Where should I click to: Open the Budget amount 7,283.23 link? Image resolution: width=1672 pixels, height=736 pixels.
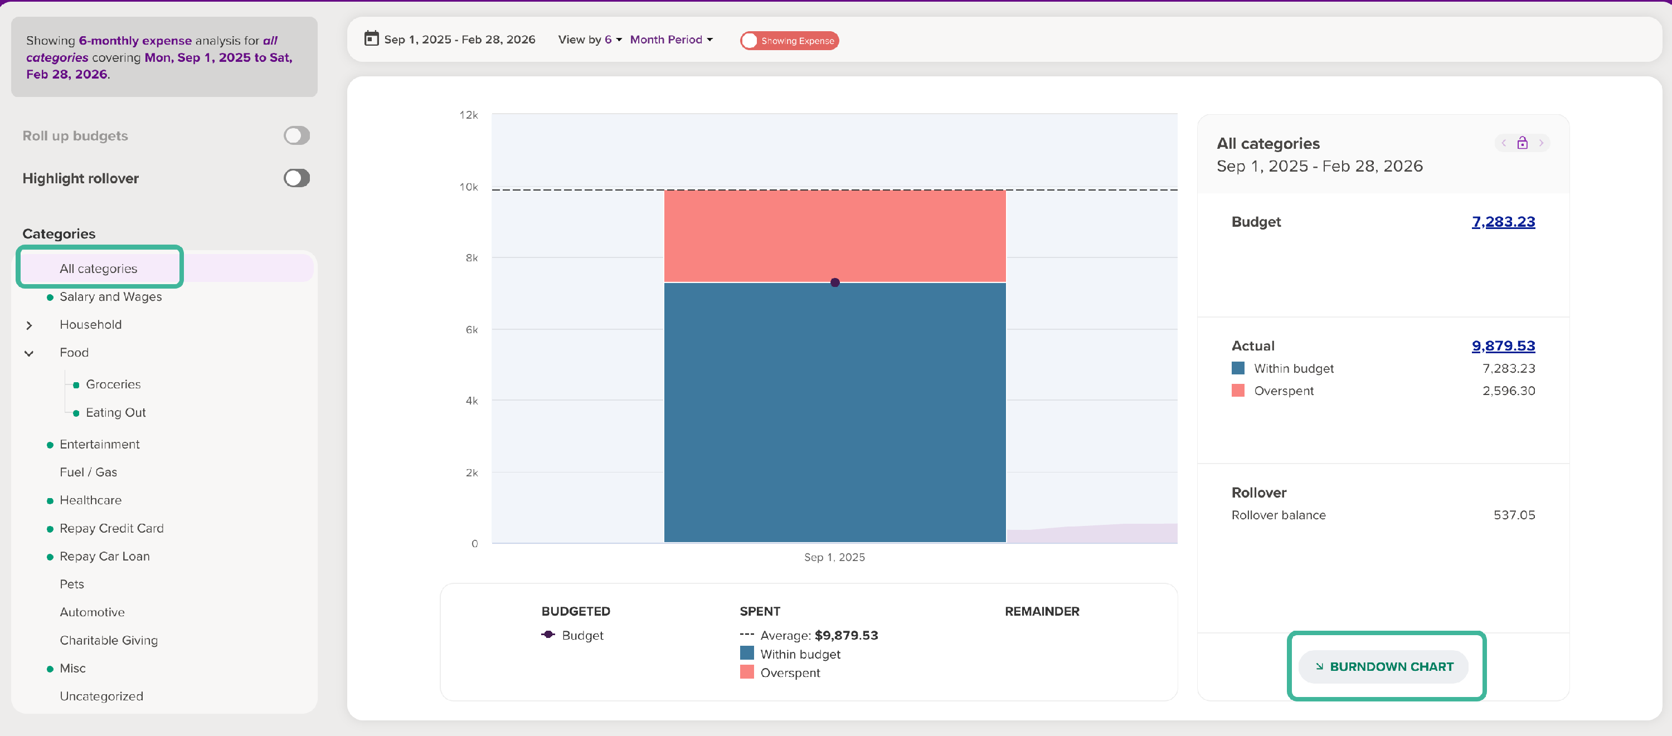1503,222
